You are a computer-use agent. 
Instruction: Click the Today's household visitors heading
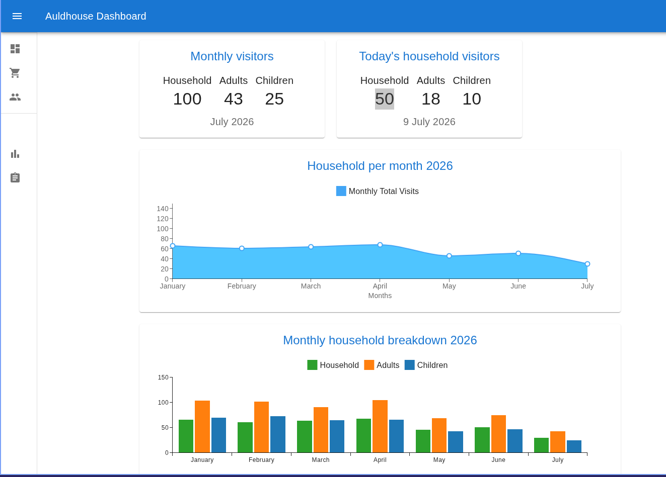tap(429, 56)
